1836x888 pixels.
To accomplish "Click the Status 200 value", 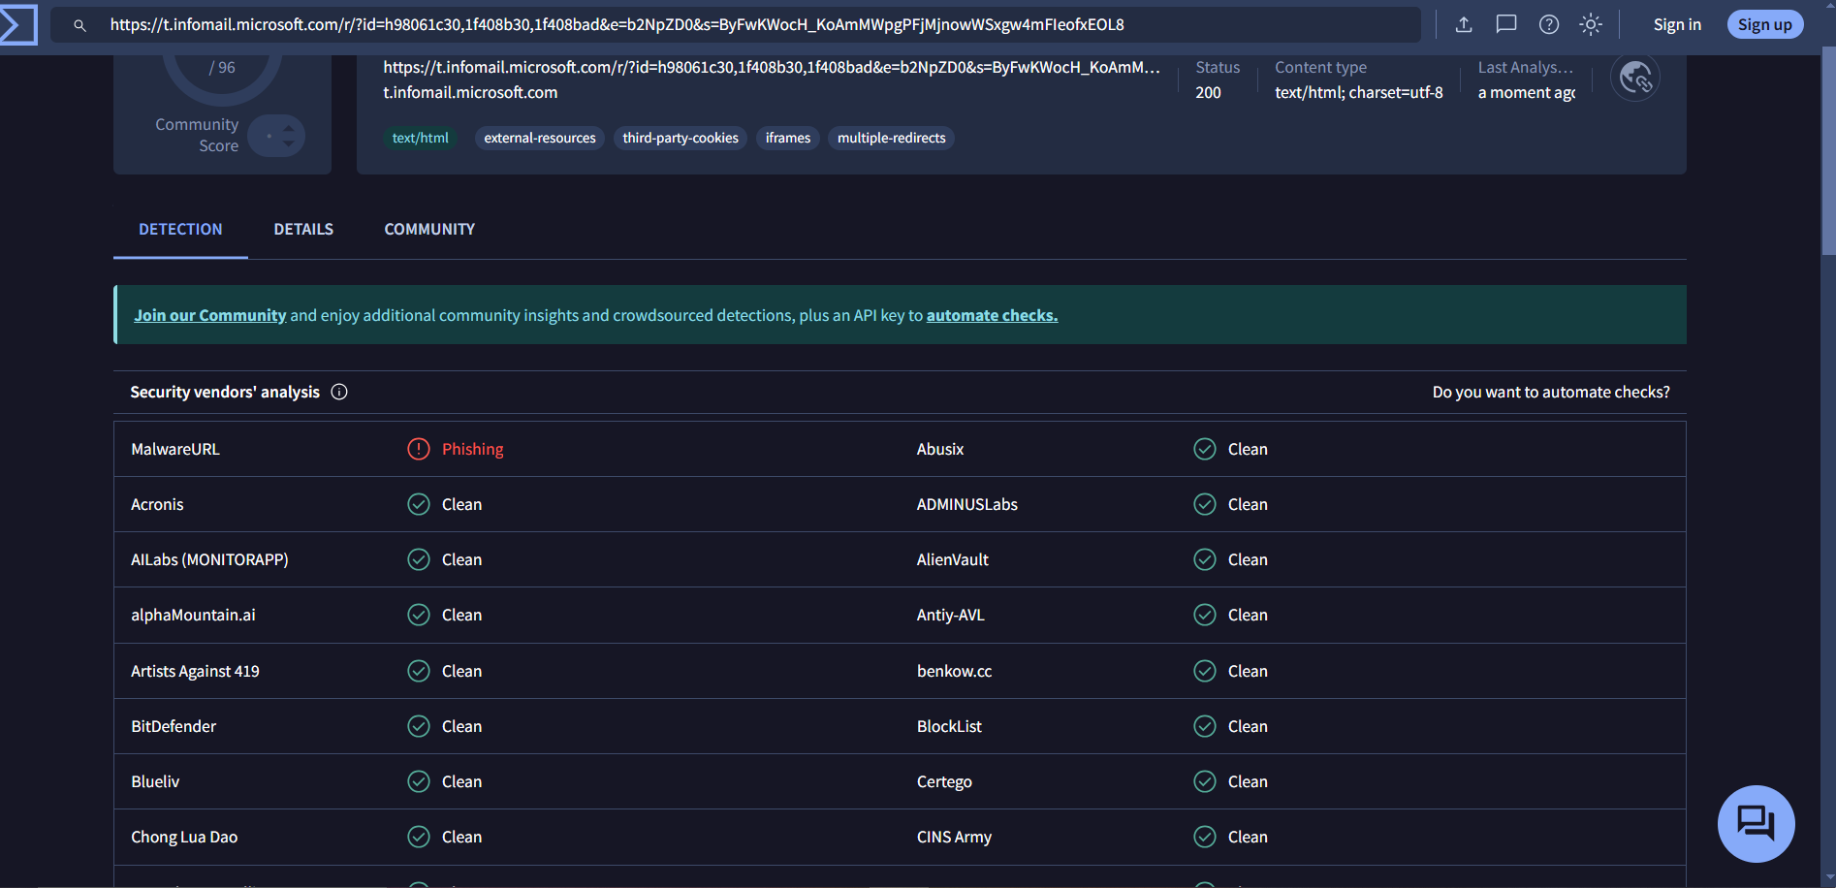I will pos(1208,92).
